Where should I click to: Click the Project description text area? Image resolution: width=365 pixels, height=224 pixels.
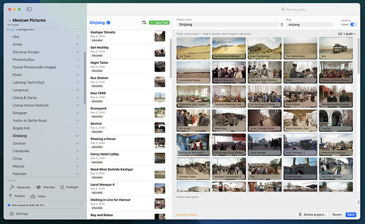pos(266,203)
